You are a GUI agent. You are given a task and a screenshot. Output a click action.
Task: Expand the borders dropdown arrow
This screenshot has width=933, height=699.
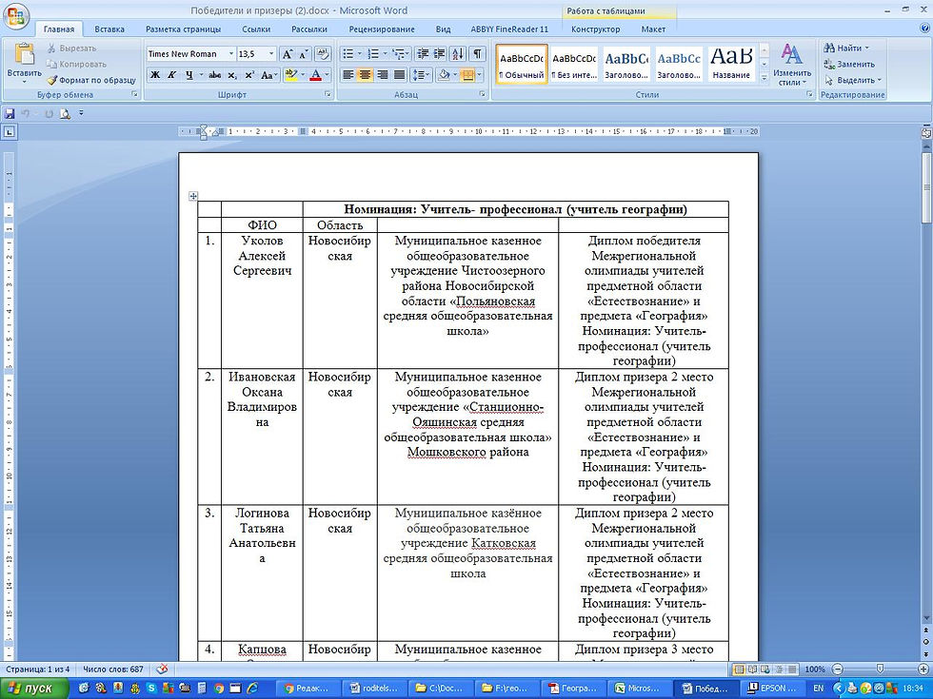click(479, 75)
